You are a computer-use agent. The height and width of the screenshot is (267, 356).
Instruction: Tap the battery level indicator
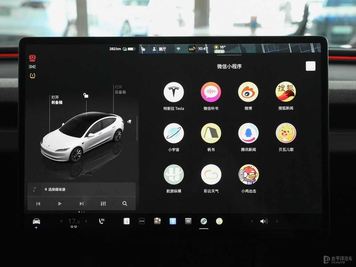coord(131,49)
